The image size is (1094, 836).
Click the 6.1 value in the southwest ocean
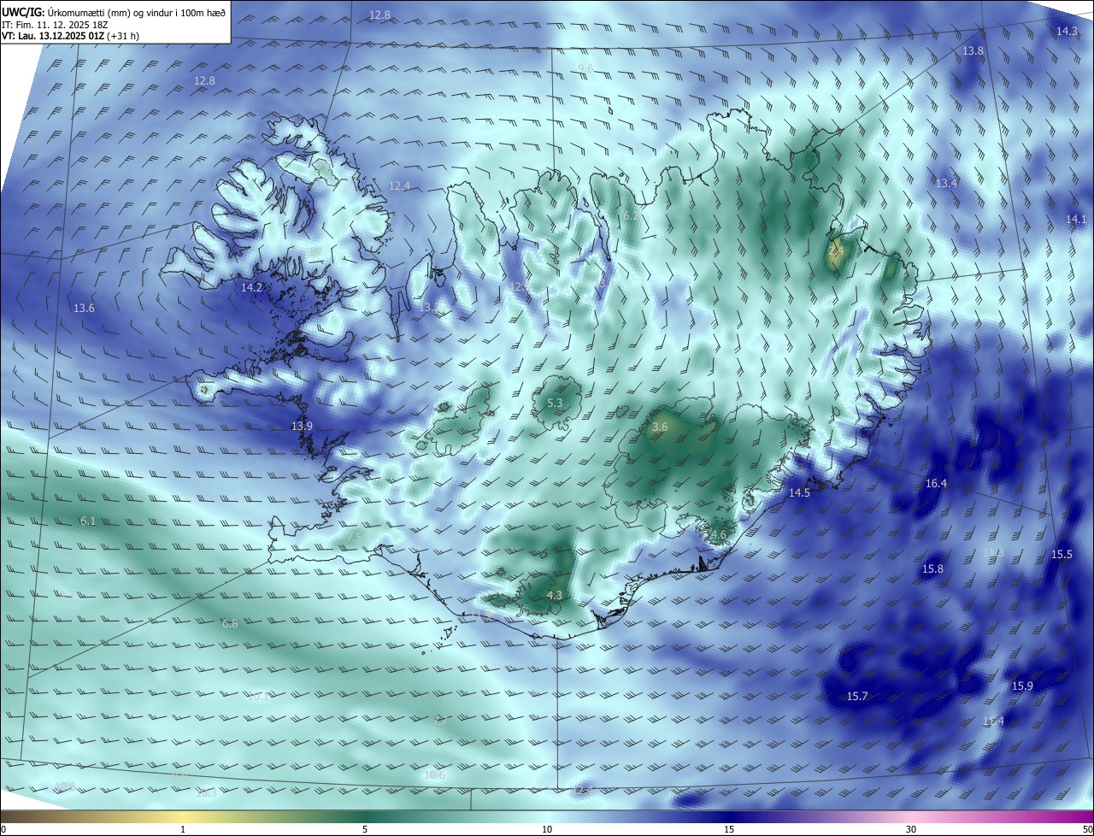tap(88, 521)
